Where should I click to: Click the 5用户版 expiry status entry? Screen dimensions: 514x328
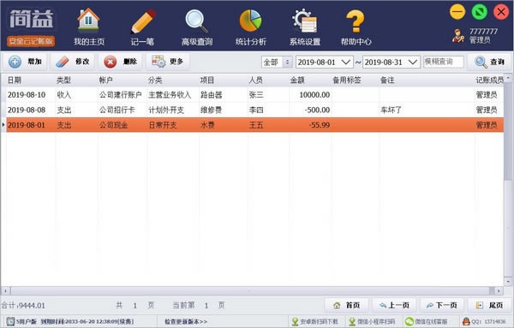click(70, 322)
